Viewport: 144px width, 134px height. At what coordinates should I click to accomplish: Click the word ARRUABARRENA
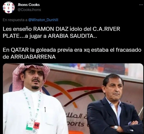pos(33,57)
